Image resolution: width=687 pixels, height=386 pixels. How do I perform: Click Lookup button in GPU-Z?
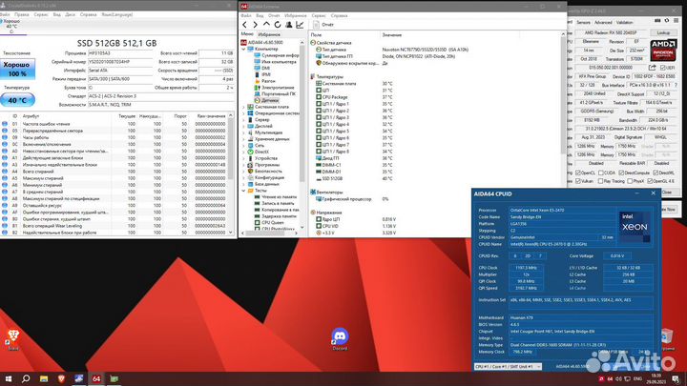pos(663,32)
